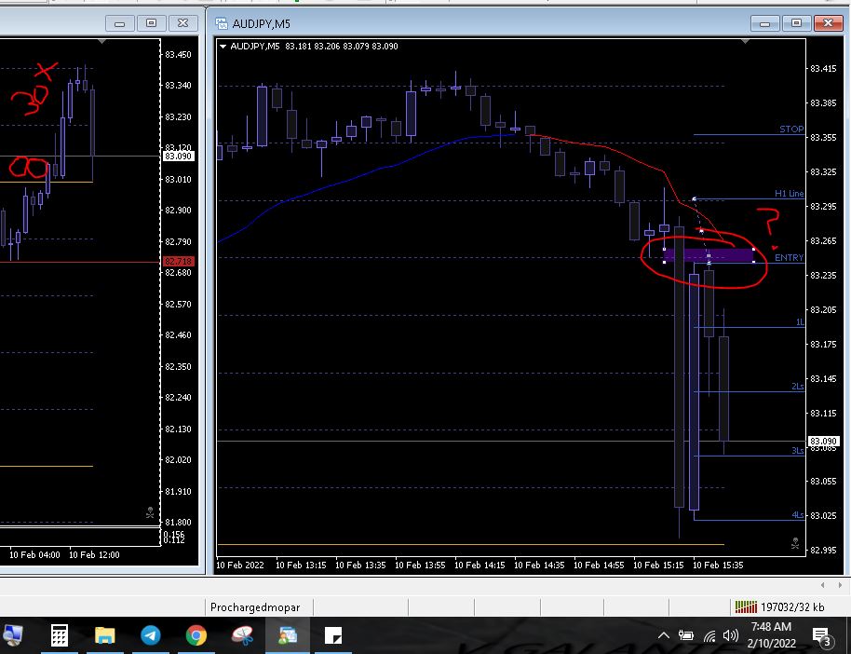Click left chart's shift triangle marker
This screenshot has width=851, height=654.
tap(102, 41)
